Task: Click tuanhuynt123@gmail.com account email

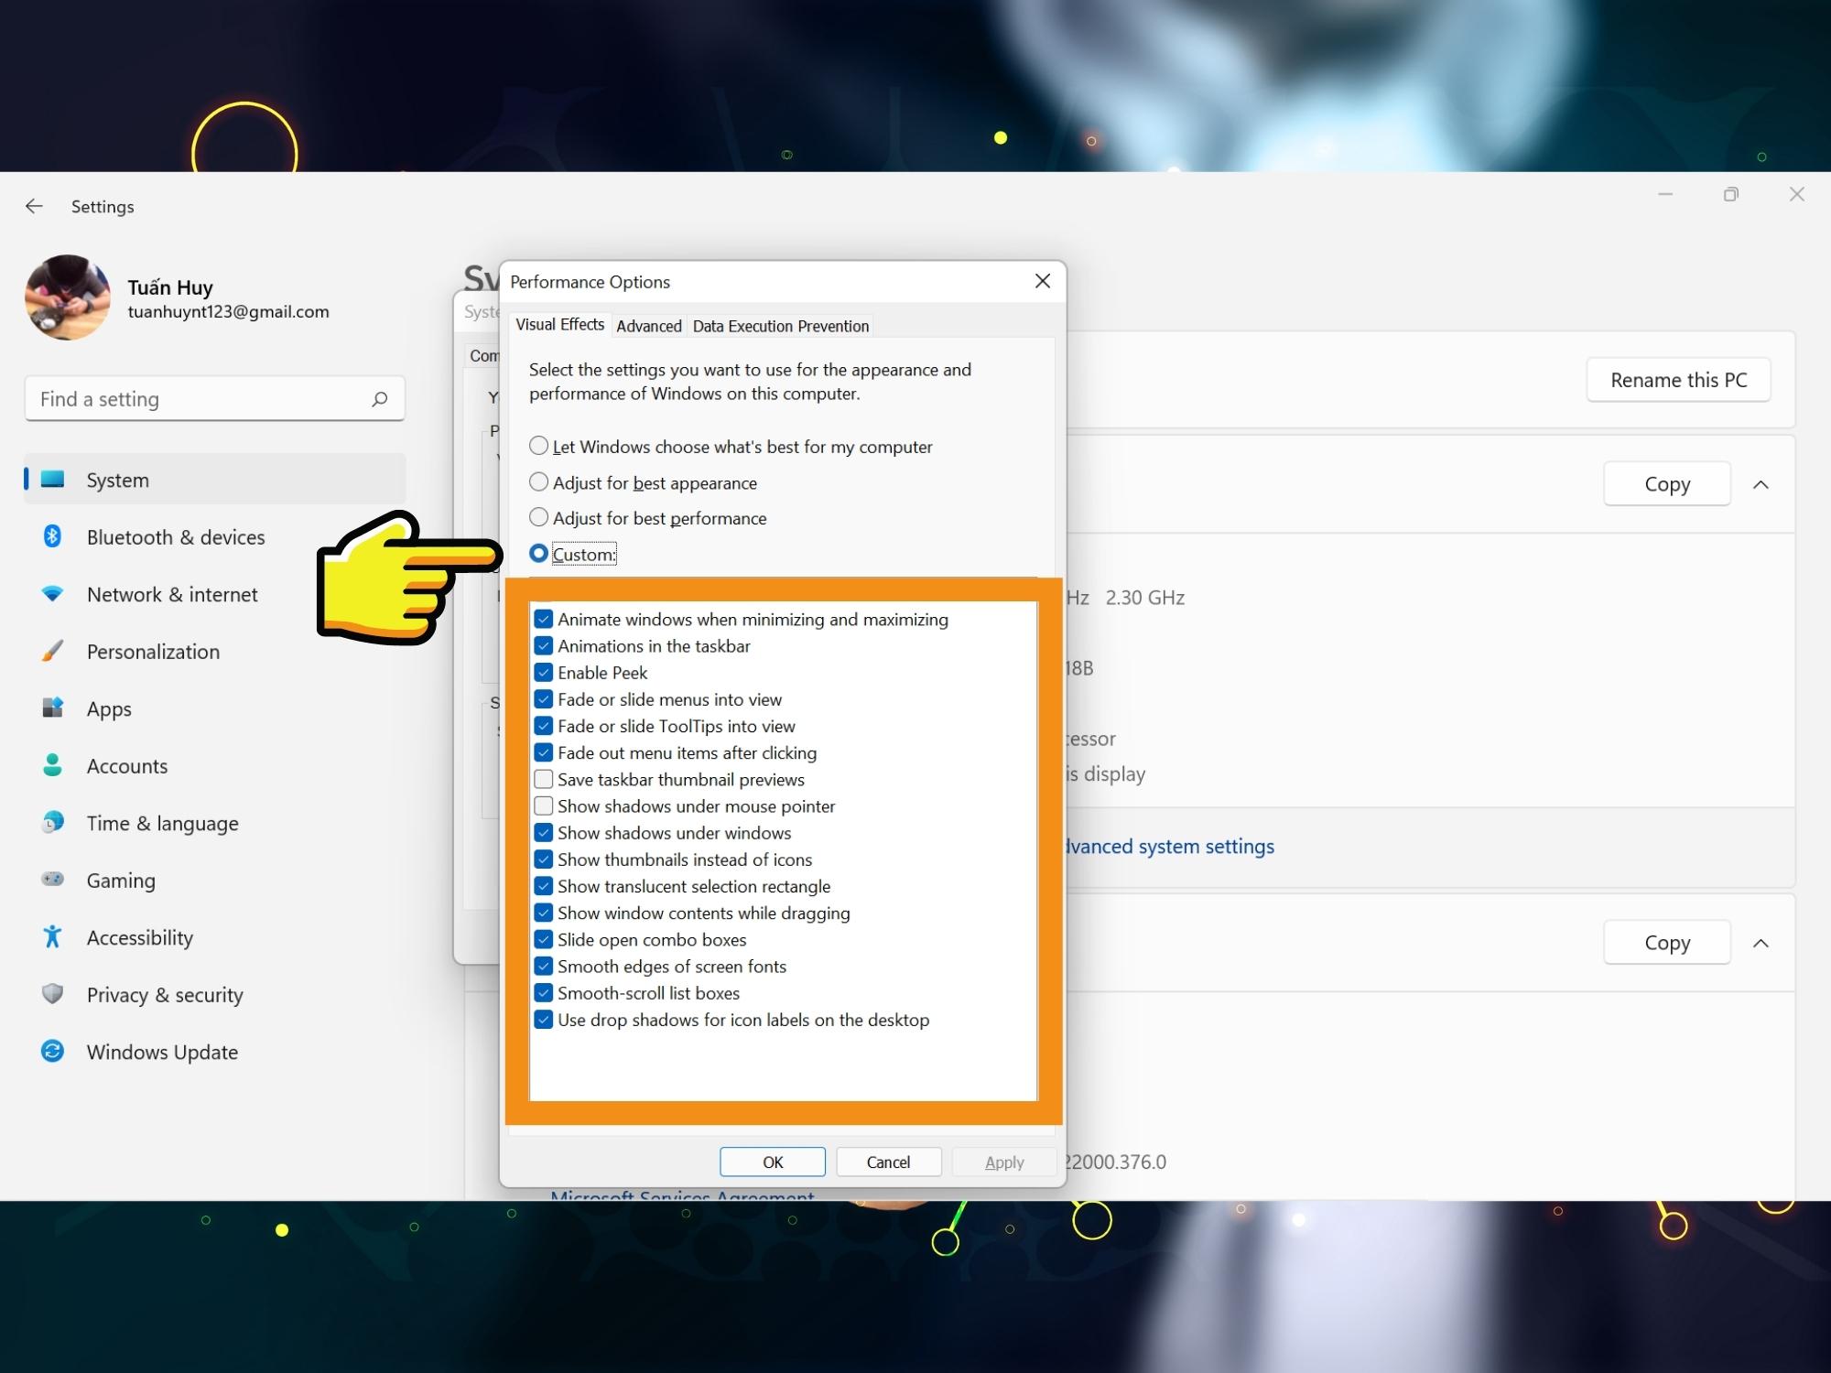Action: (x=228, y=311)
